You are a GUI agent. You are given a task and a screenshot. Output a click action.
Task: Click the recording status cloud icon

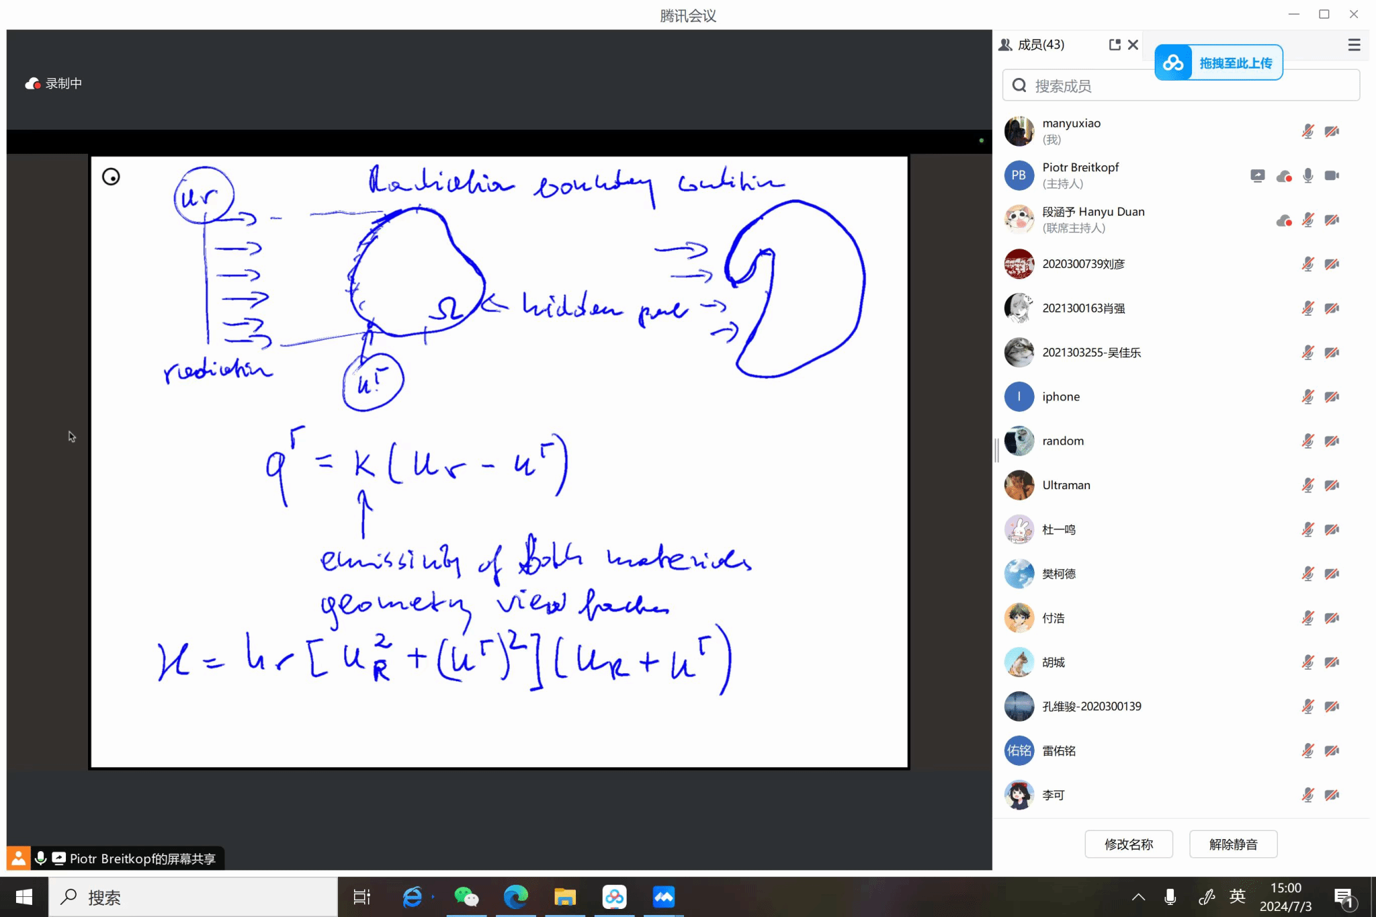point(32,83)
